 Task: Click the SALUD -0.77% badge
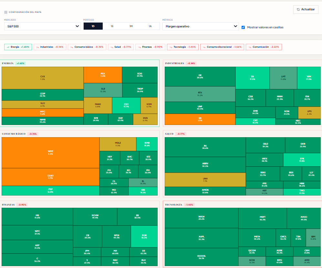pyautogui.click(x=181, y=134)
